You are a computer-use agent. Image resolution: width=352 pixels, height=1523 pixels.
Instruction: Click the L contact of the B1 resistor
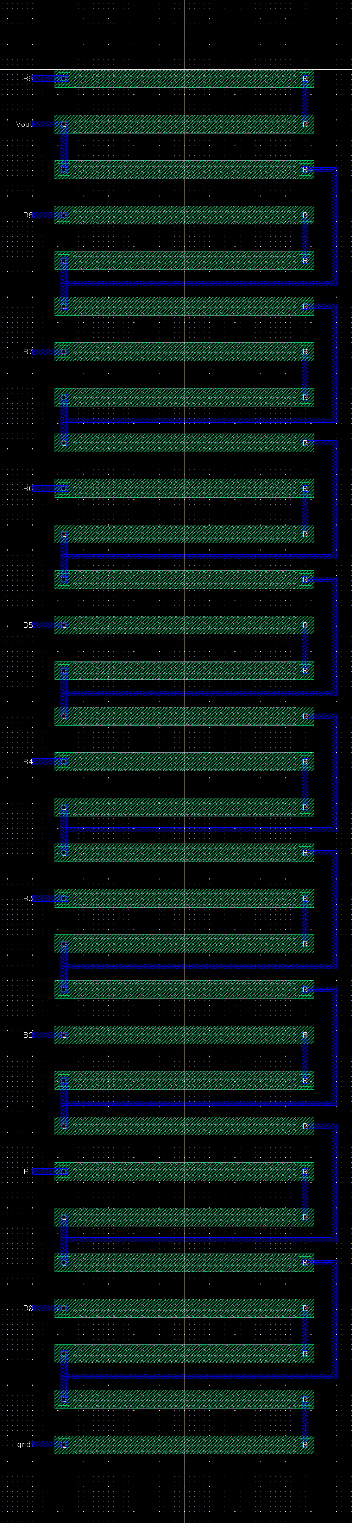64,1171
